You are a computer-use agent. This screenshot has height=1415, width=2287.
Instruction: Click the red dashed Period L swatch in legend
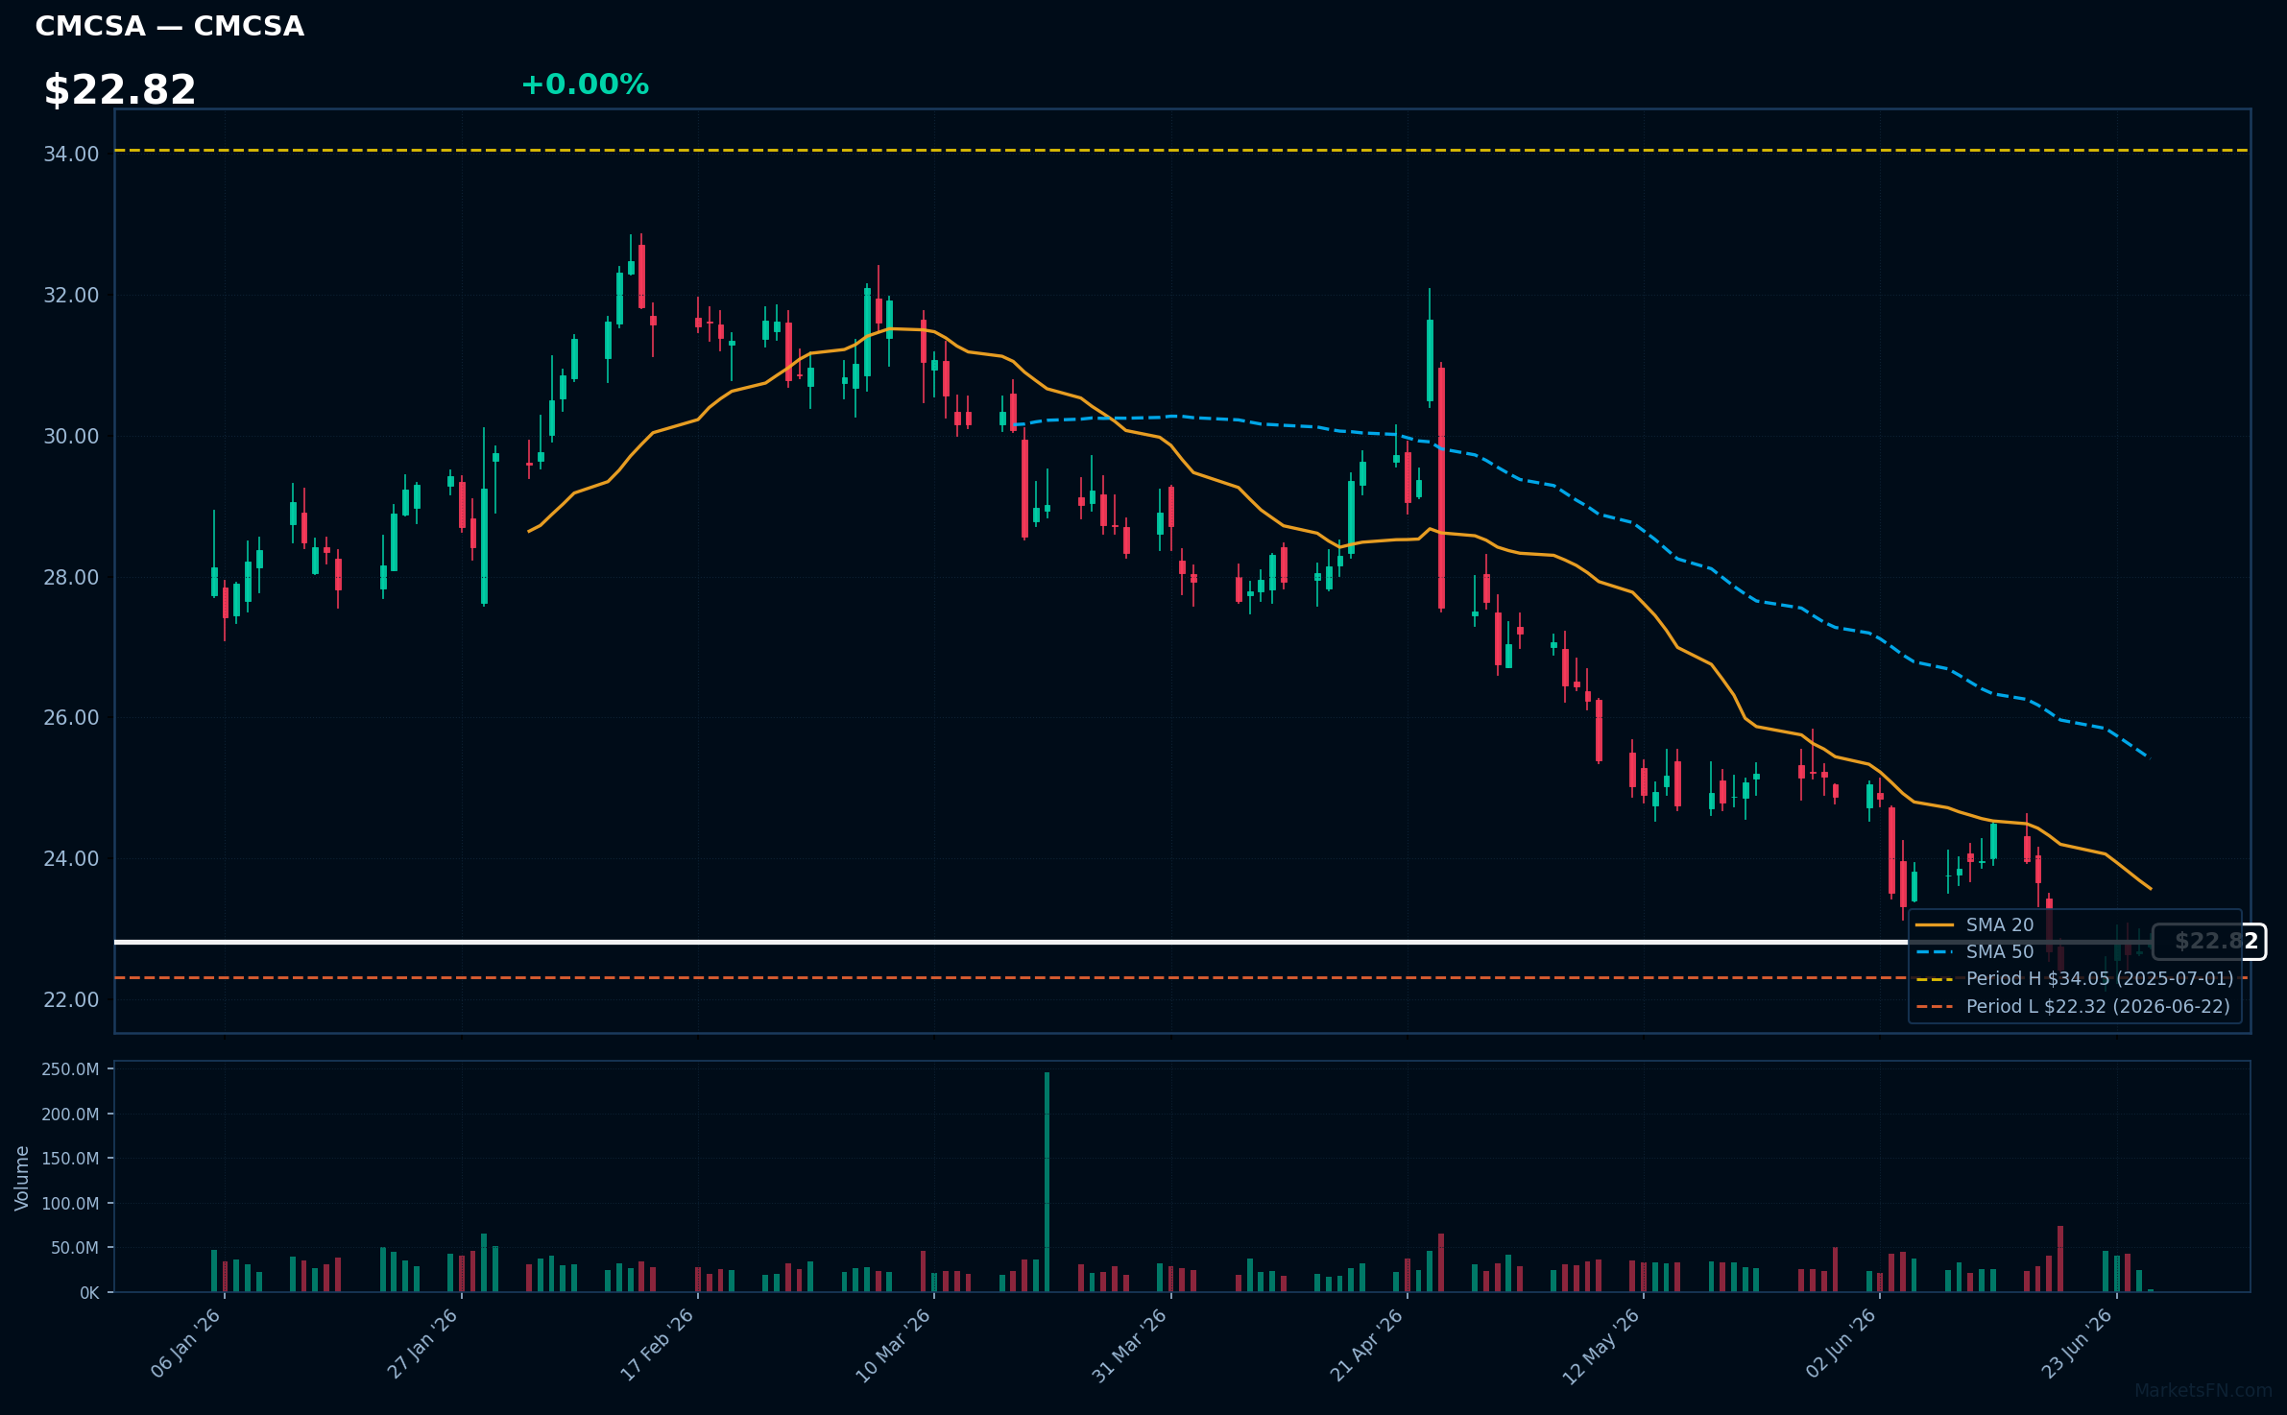click(1935, 1007)
